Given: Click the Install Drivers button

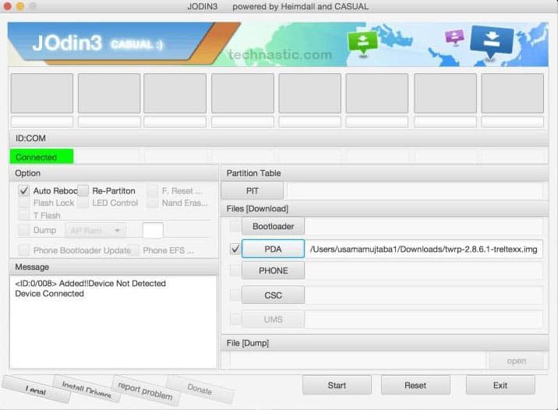Looking at the screenshot, I should click(x=87, y=389).
